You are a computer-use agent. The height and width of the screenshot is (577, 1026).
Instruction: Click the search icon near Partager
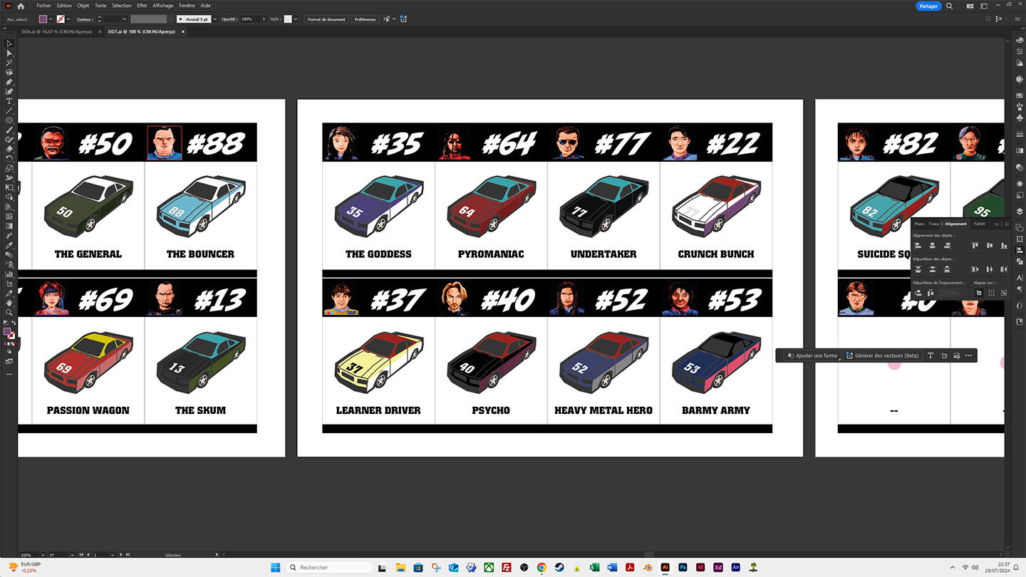point(949,6)
